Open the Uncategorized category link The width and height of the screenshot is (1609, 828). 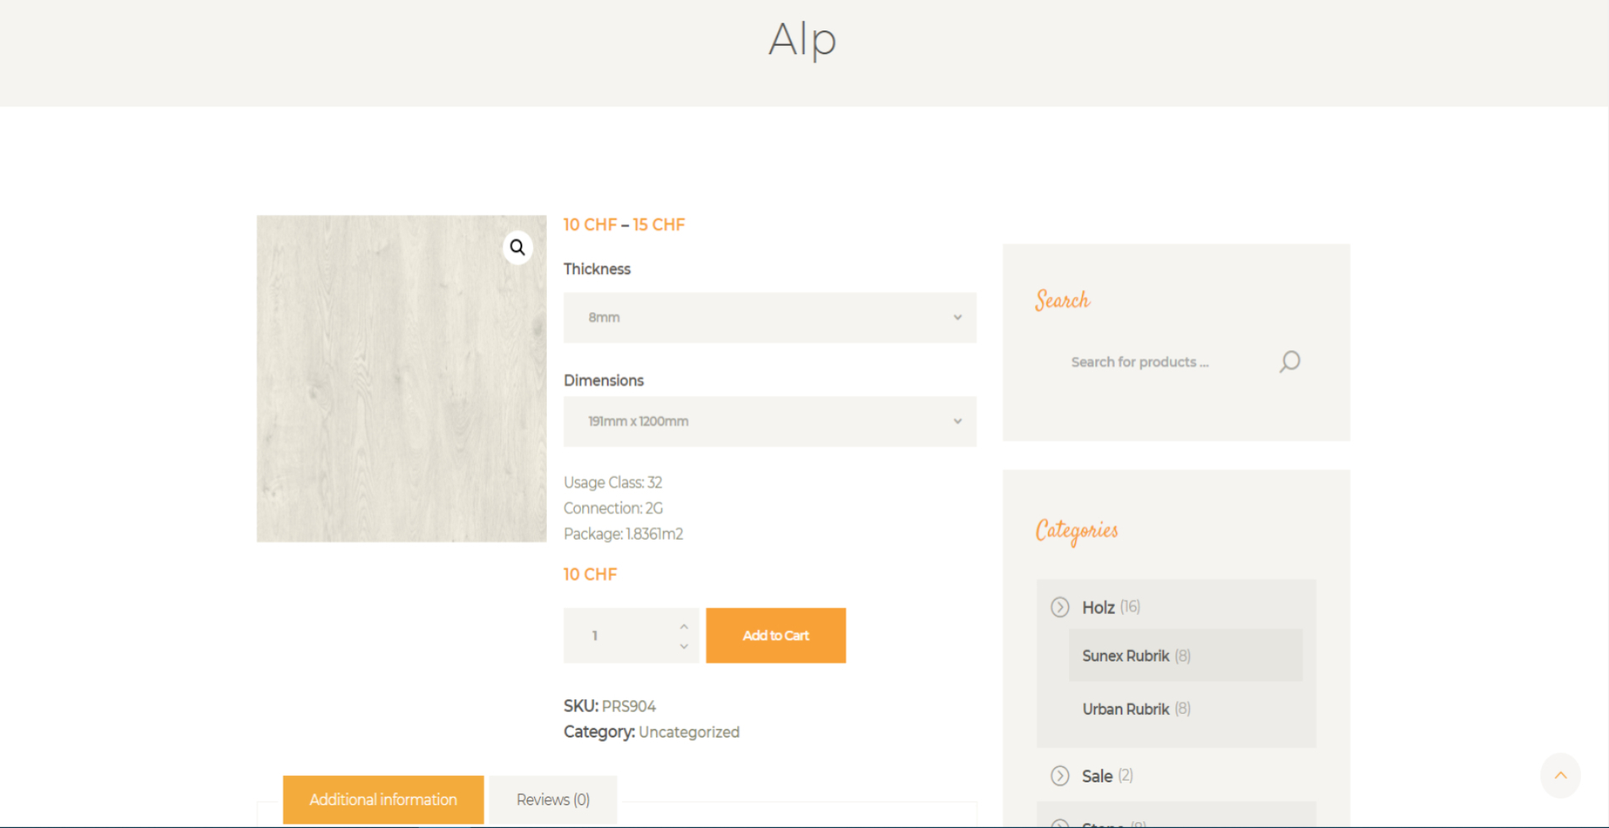(x=689, y=732)
